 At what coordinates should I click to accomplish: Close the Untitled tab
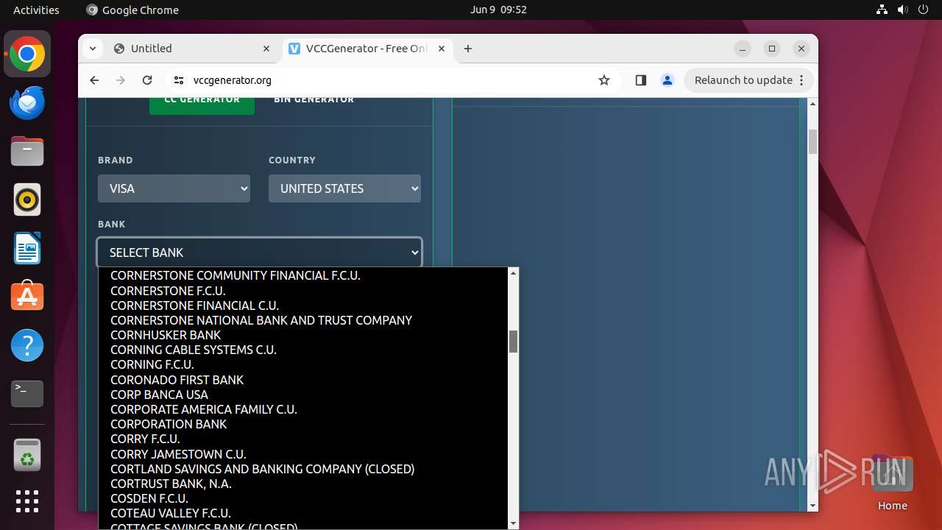click(266, 49)
